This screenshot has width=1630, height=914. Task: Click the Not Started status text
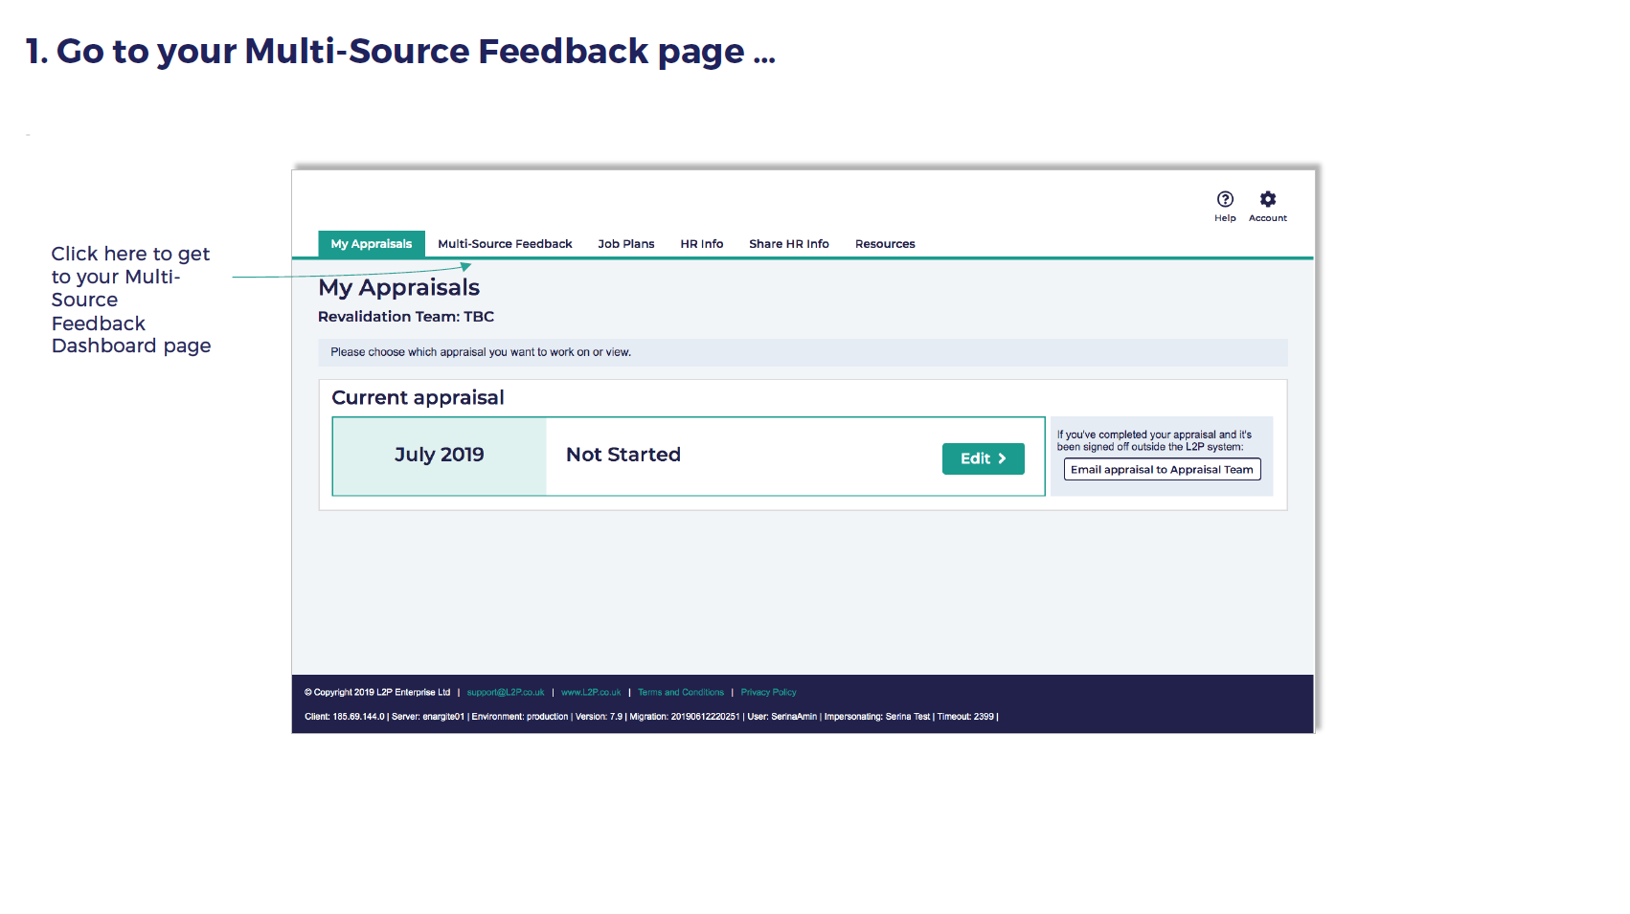(x=623, y=456)
